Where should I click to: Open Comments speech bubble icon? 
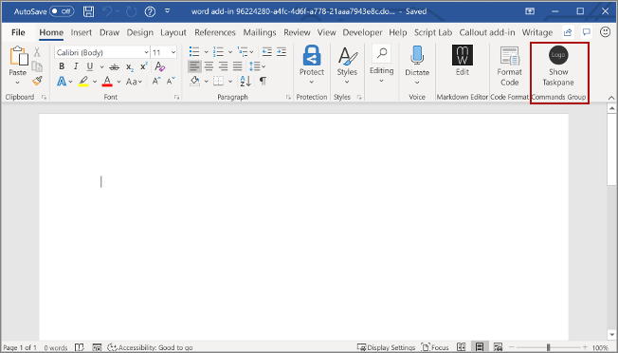click(x=587, y=32)
